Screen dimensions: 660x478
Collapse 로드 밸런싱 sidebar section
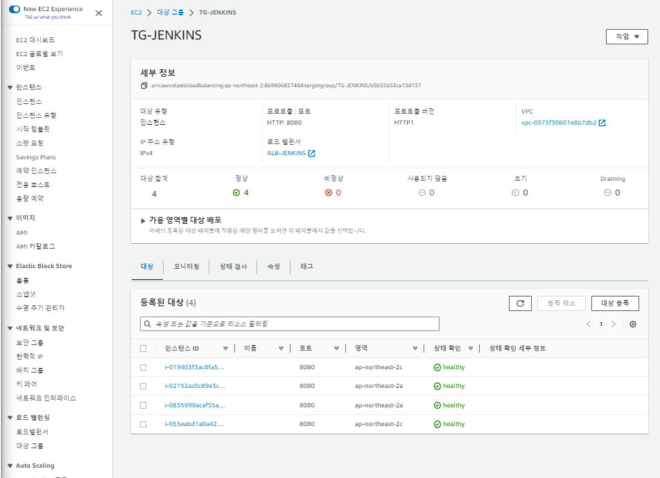pyautogui.click(x=10, y=418)
